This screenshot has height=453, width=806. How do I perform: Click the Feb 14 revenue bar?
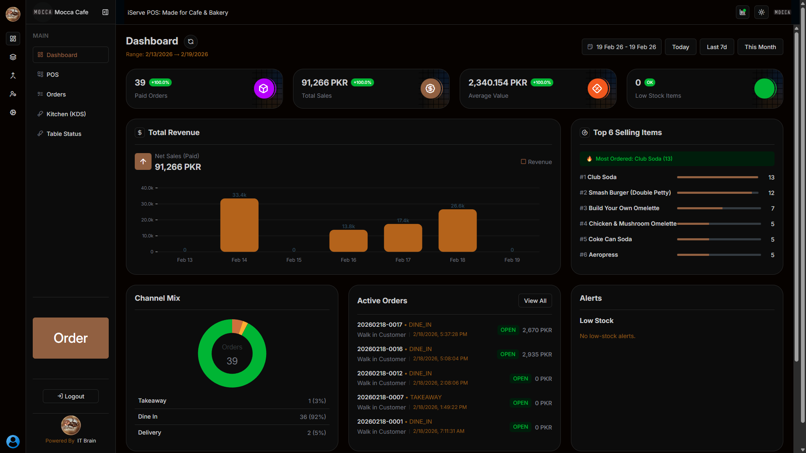point(239,225)
